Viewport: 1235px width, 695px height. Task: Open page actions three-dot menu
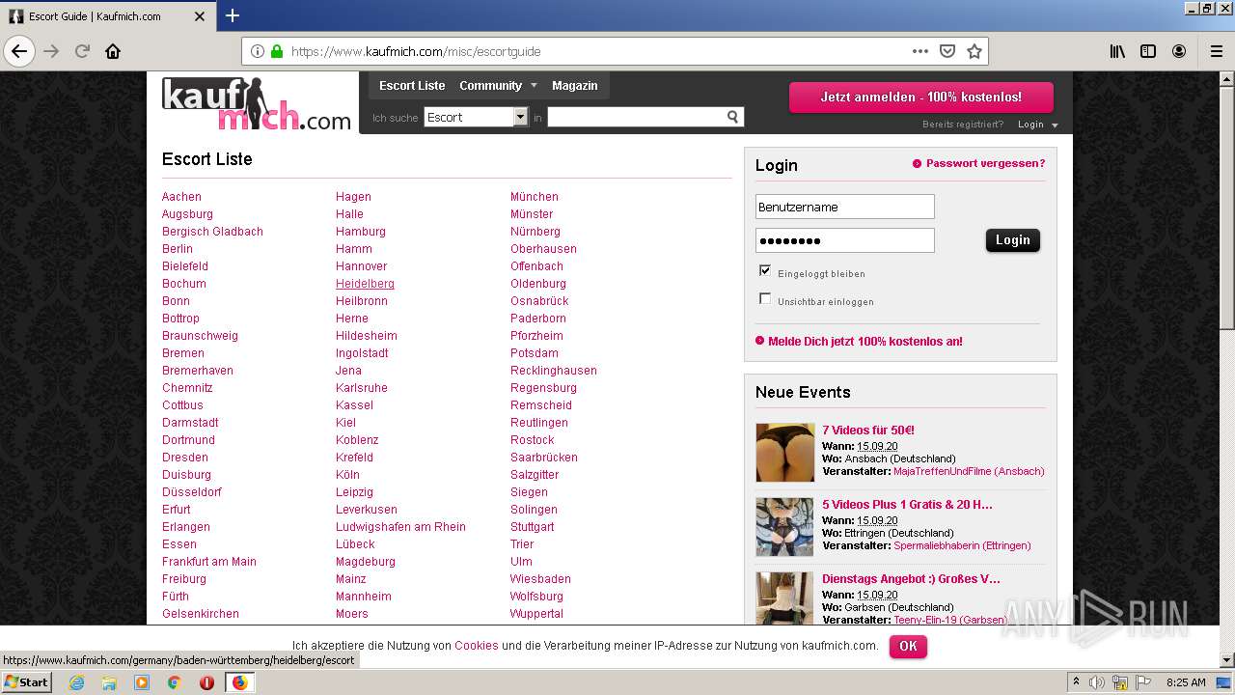coord(919,51)
